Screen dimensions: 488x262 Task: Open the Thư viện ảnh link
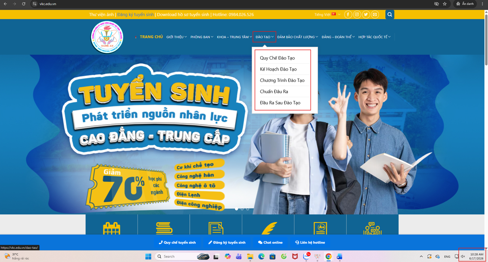(x=101, y=15)
